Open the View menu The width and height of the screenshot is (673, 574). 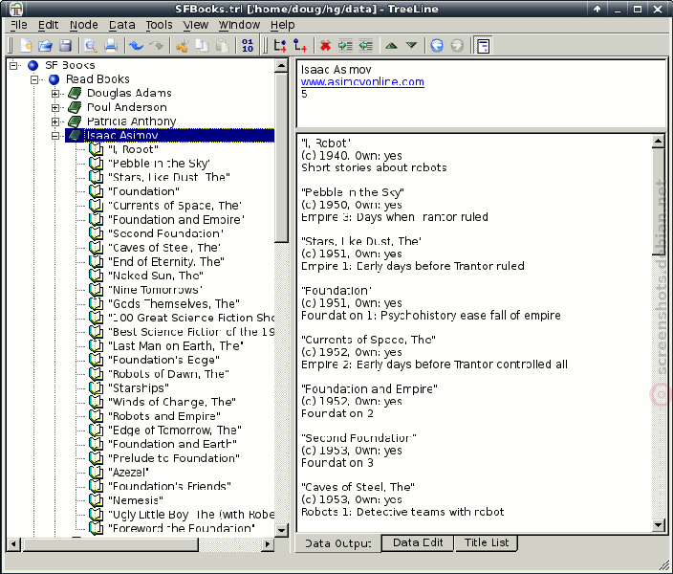[x=196, y=25]
